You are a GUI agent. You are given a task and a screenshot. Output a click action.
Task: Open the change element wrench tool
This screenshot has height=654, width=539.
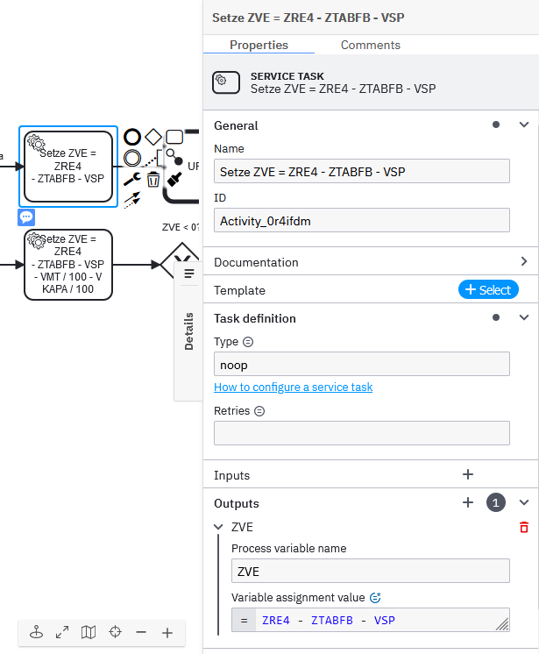click(132, 179)
